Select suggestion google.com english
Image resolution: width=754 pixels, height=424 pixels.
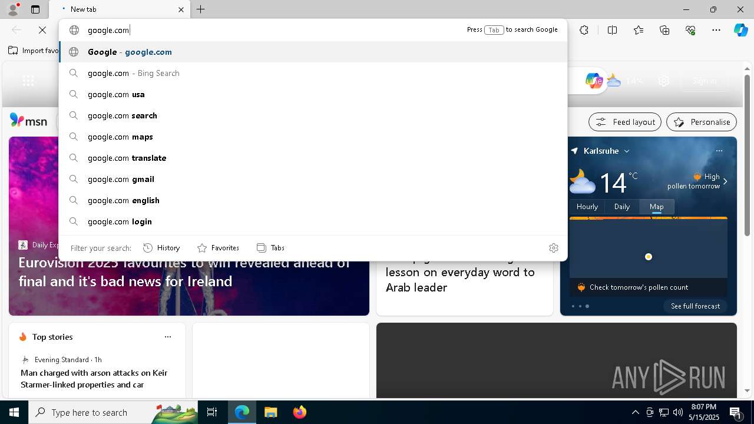pos(313,200)
